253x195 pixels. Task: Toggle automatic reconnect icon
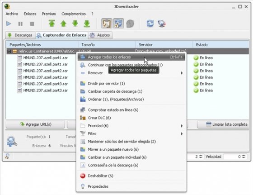click(x=118, y=24)
